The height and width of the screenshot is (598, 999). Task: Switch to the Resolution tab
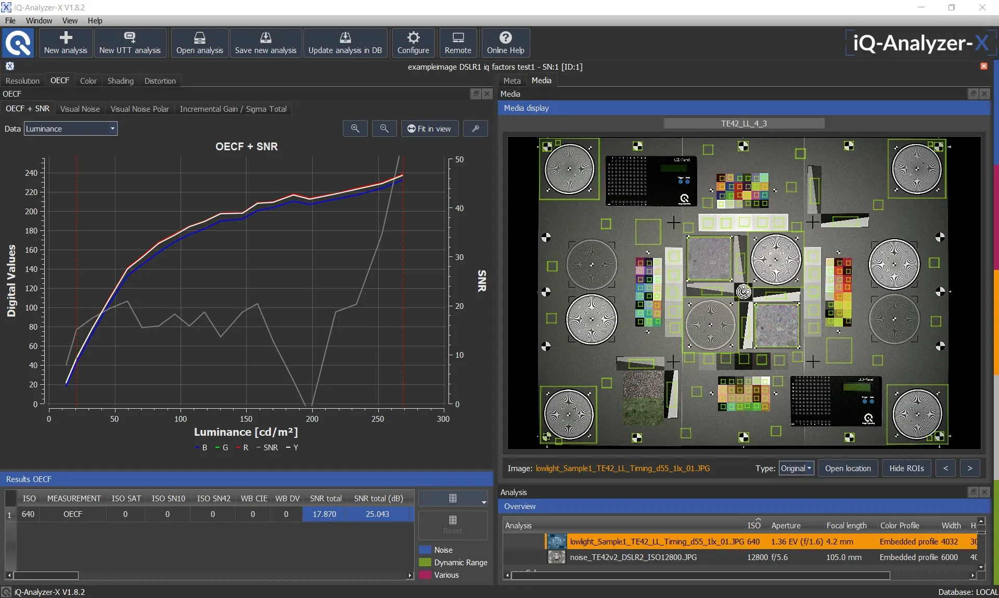pyautogui.click(x=22, y=81)
